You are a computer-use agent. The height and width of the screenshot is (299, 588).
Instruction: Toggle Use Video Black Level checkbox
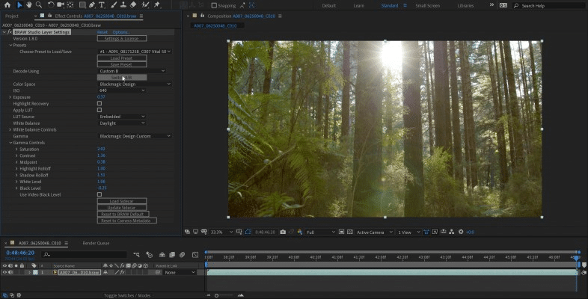(99, 194)
